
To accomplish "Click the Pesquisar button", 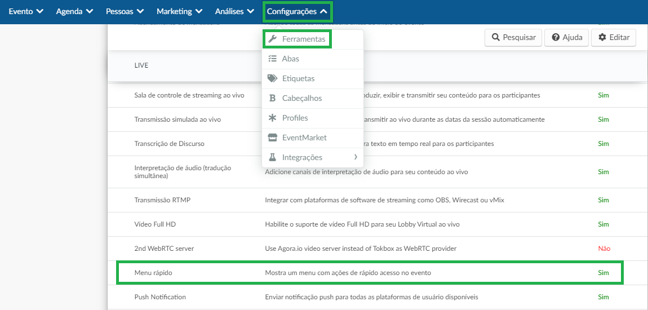I will tap(513, 38).
